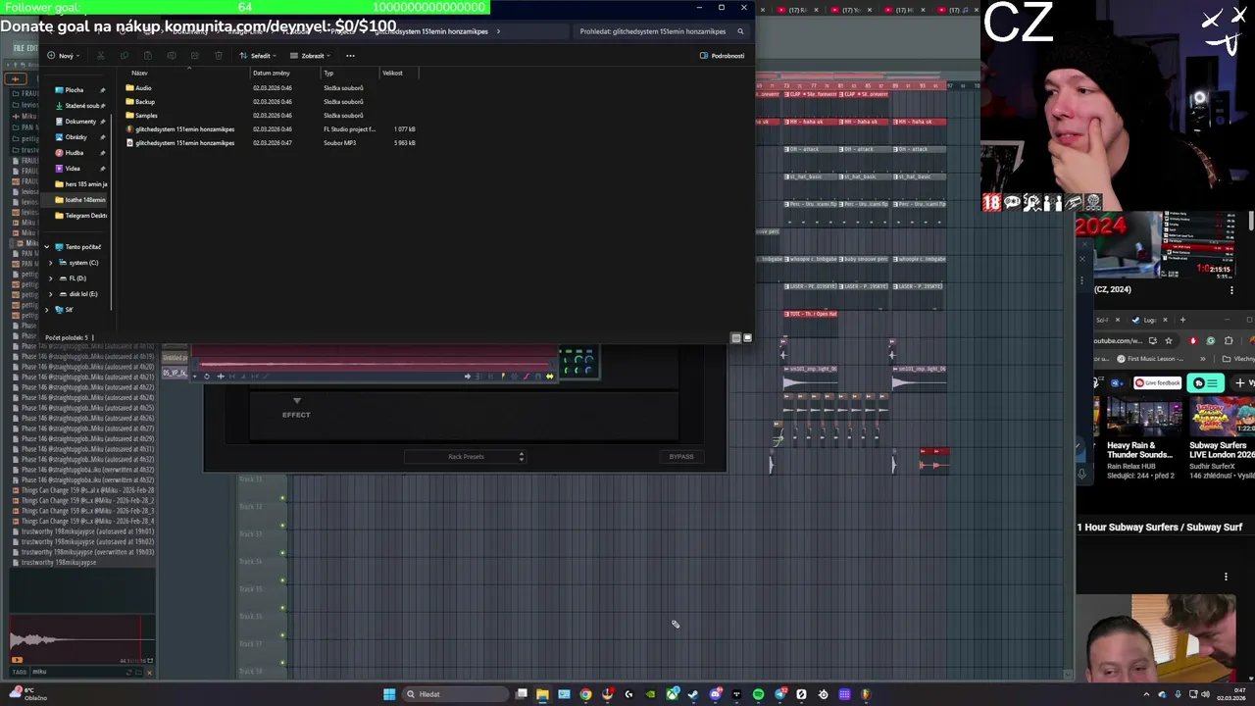Open Google Chrome from the taskbar

[585, 694]
